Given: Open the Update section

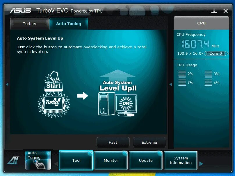Looking at the screenshot, I should [146, 160].
